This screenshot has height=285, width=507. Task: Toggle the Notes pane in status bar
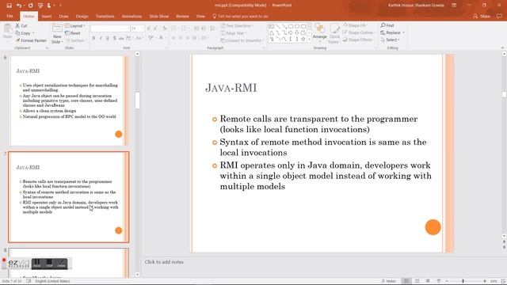pos(389,281)
